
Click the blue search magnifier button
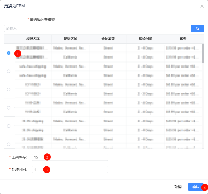point(197,28)
